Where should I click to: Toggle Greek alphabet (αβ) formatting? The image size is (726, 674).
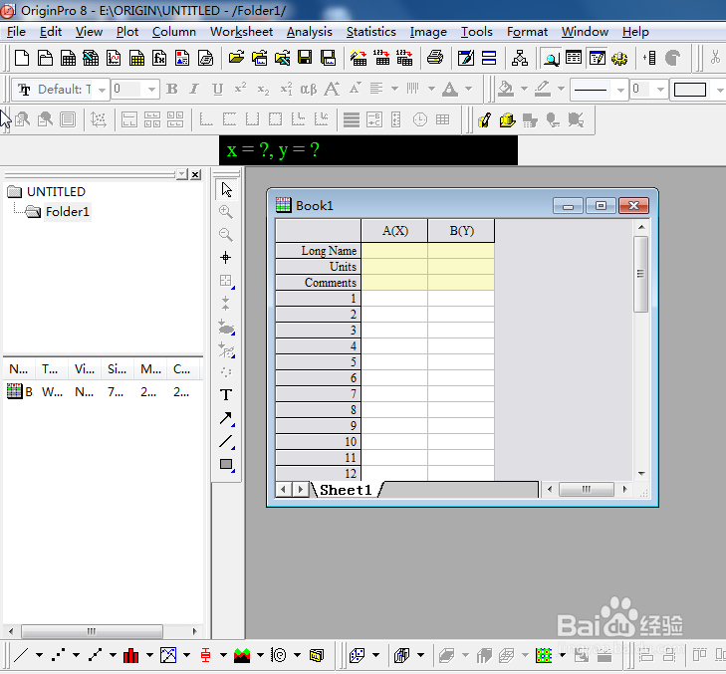[309, 89]
